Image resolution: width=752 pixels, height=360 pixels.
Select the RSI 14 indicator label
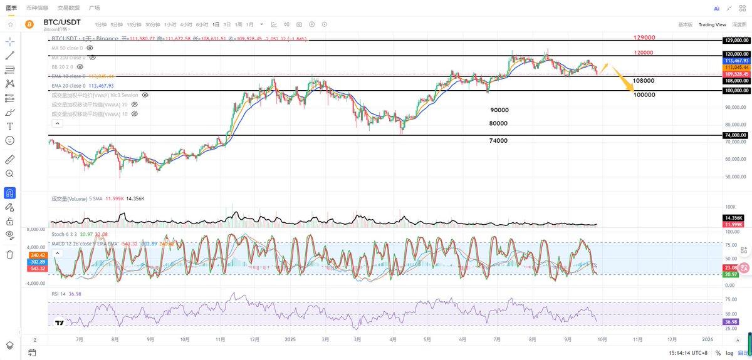[59, 294]
